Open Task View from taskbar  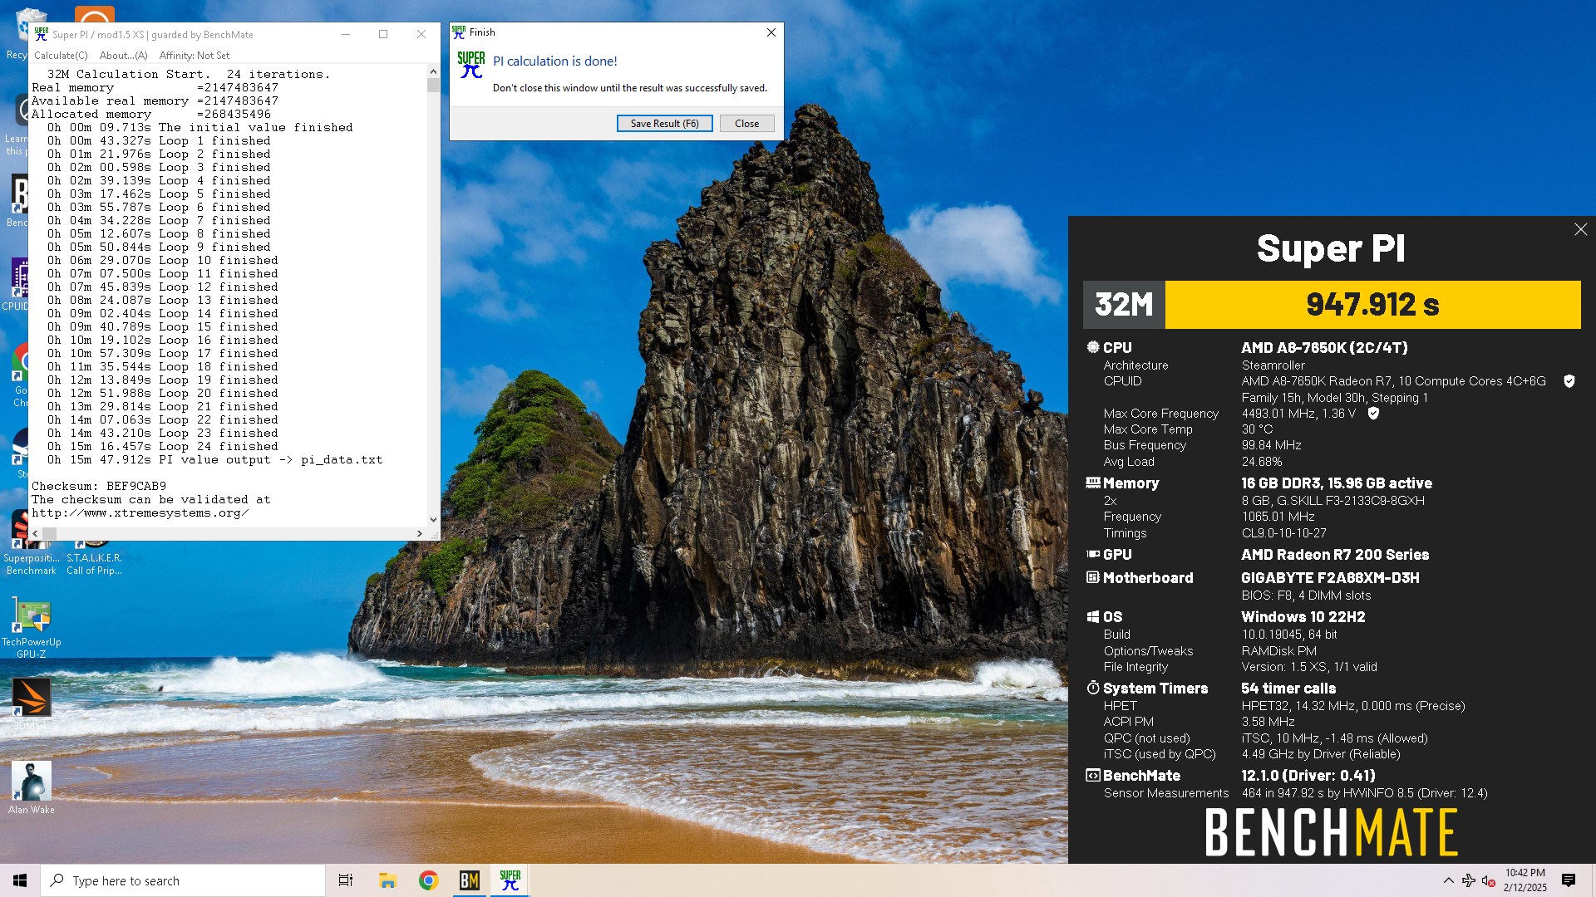[x=346, y=880]
